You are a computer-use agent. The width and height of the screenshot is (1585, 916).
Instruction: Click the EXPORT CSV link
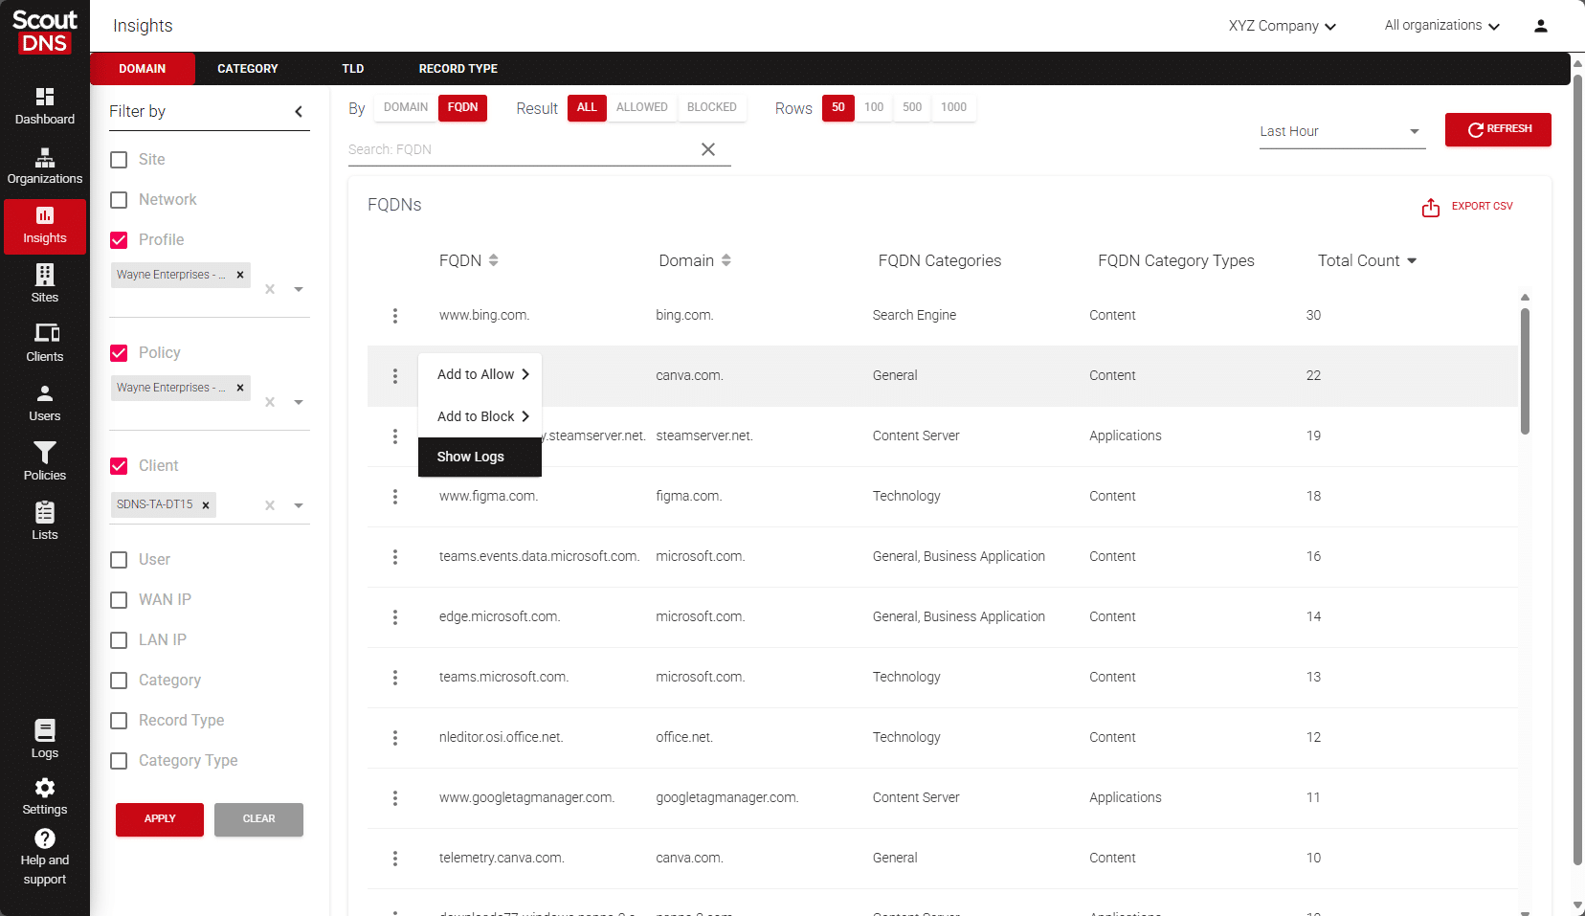point(1482,206)
